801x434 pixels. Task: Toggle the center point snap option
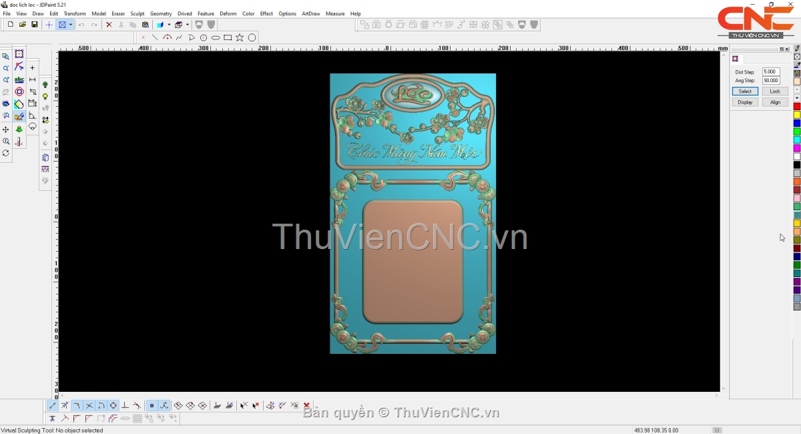pos(113,405)
